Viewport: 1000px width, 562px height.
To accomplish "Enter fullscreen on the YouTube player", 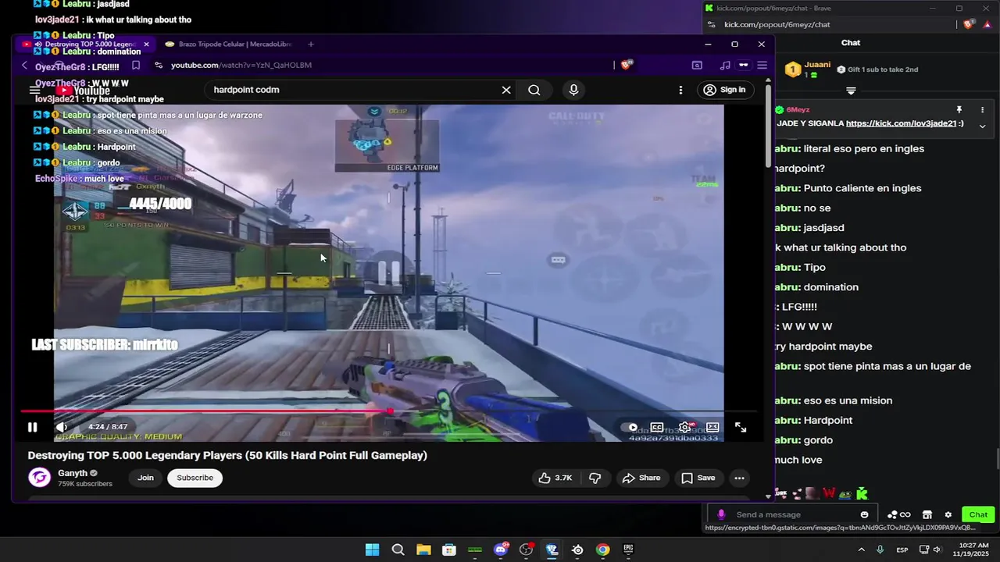I will 741,427.
